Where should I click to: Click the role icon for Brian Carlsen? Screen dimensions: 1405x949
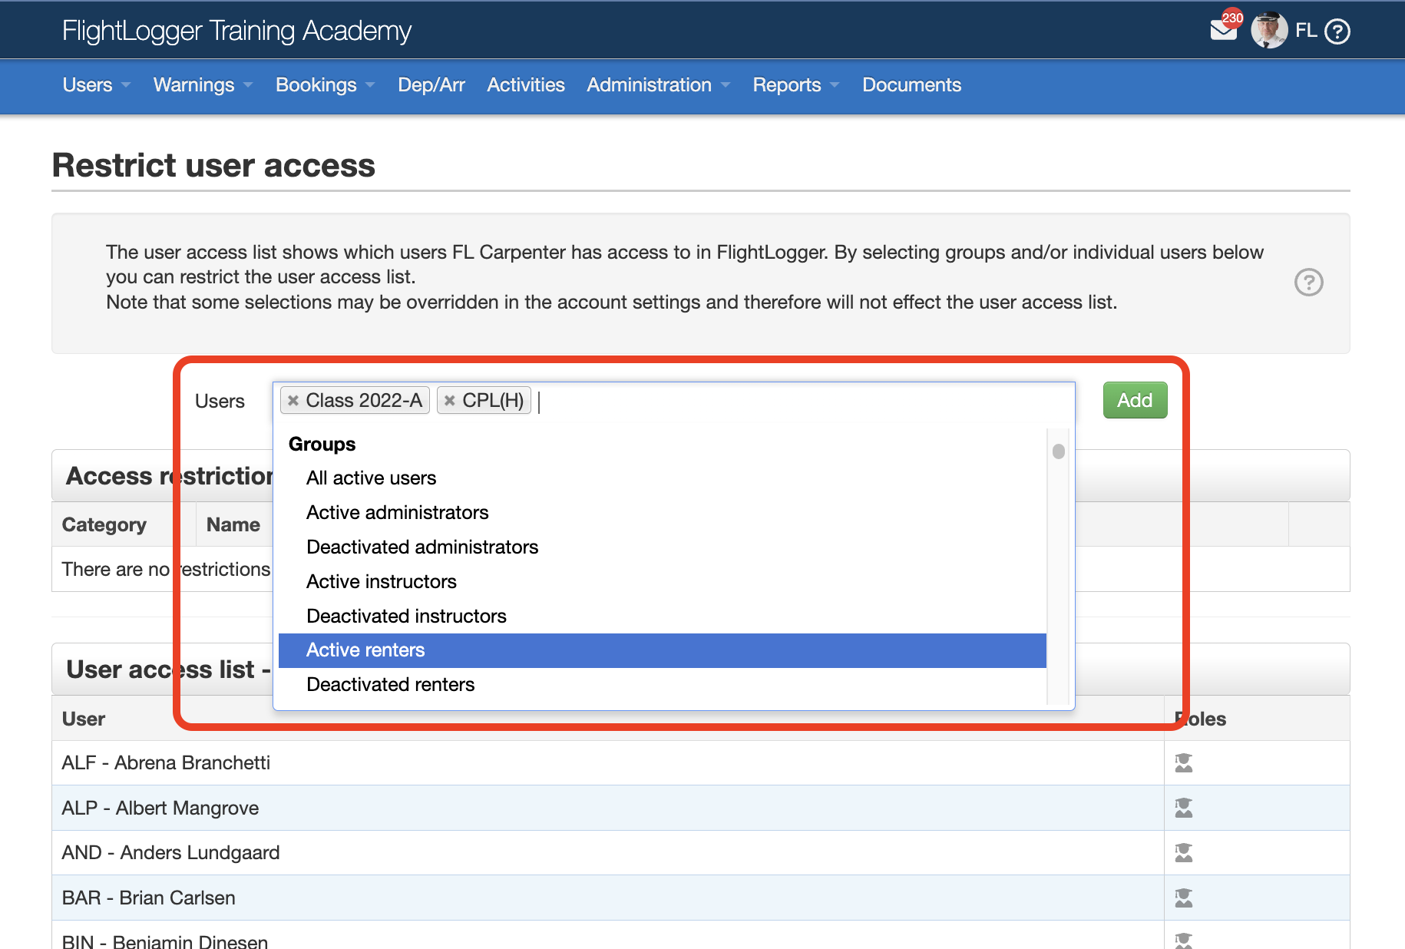click(1184, 898)
